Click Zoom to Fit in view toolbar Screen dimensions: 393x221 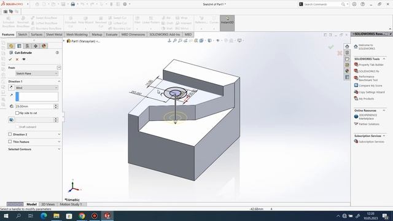174,41
